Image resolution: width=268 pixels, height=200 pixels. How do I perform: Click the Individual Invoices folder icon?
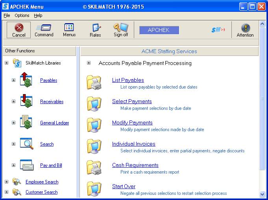pos(94,146)
